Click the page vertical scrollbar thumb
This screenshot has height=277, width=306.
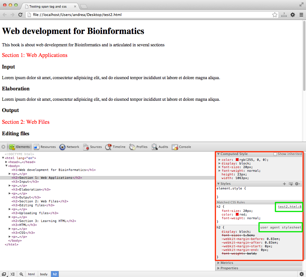[304, 56]
